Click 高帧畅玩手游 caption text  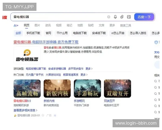[x=21, y=105]
